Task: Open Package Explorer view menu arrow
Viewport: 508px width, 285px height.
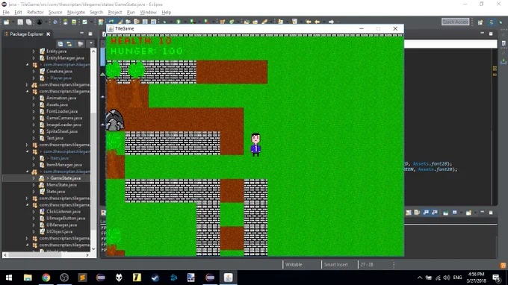Action: 90,43
